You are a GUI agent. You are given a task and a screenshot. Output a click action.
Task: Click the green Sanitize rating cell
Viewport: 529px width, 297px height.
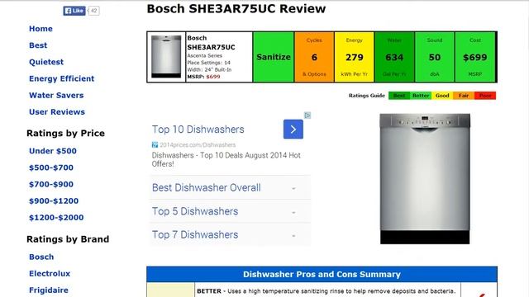(x=274, y=57)
